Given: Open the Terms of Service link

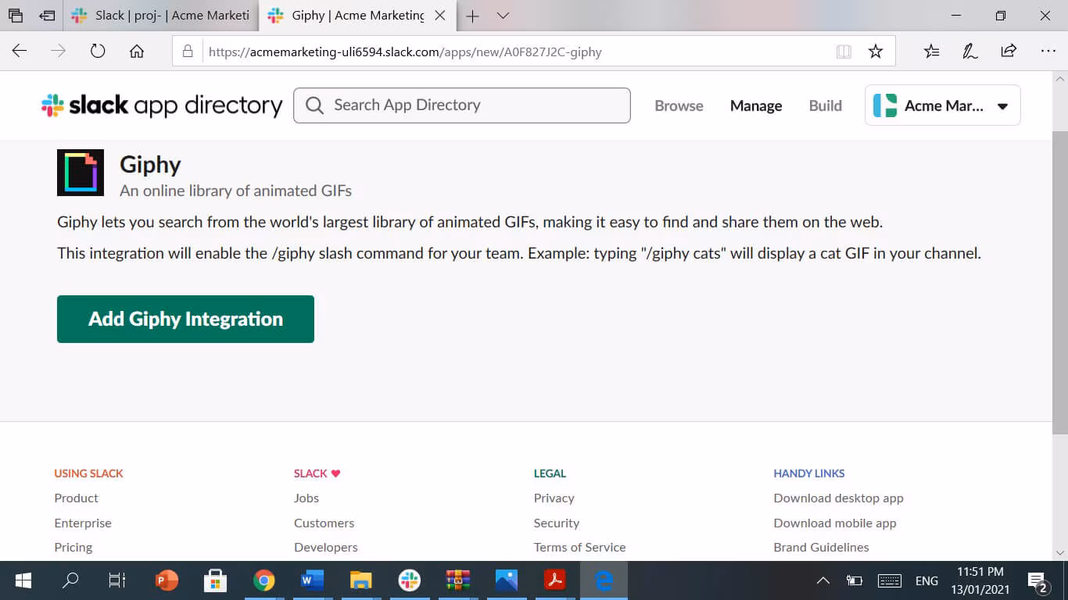Looking at the screenshot, I should pyautogui.click(x=580, y=547).
